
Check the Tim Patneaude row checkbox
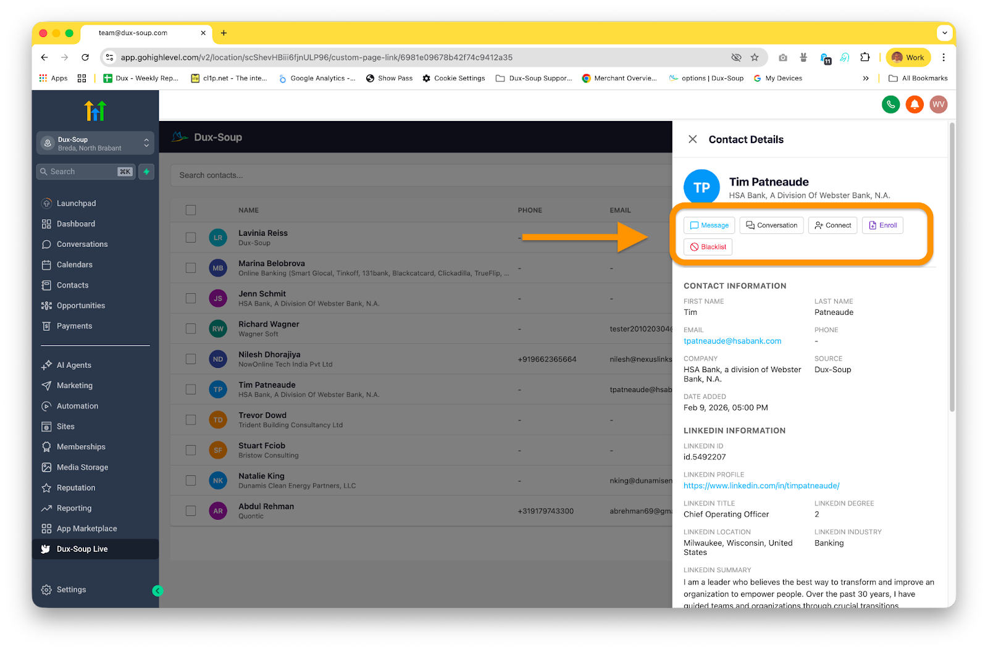191,389
